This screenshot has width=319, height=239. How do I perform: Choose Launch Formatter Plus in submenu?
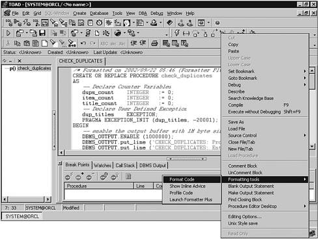click(192, 199)
